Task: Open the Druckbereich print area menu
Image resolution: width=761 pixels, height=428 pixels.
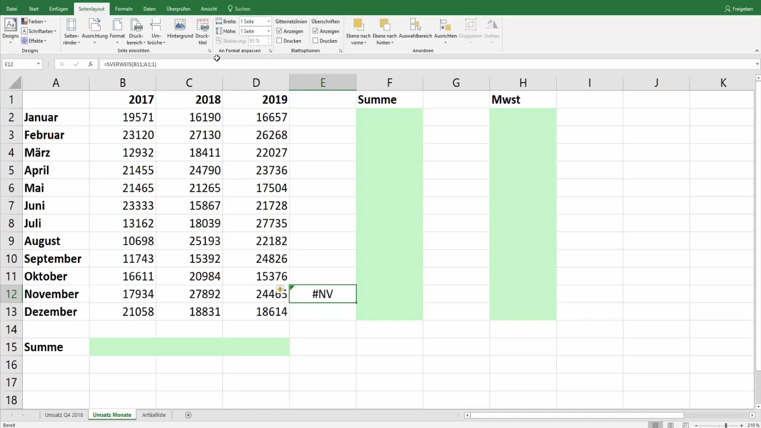Action: (136, 32)
